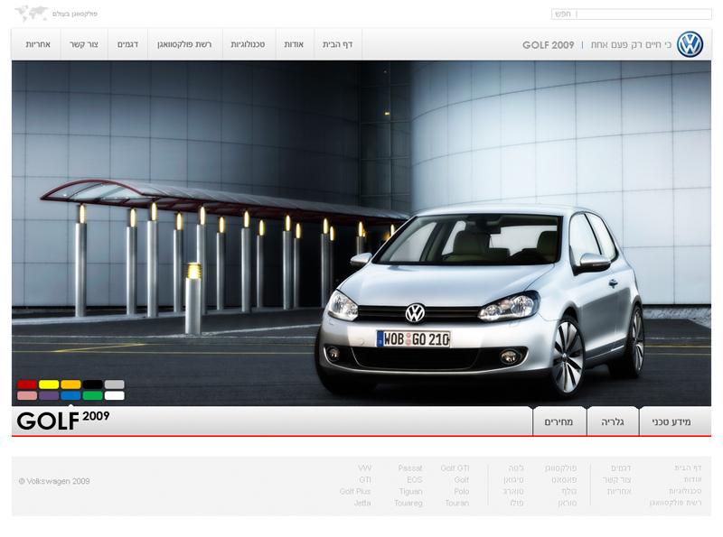
Task: Pick the black car color swatch
Action: tap(92, 384)
